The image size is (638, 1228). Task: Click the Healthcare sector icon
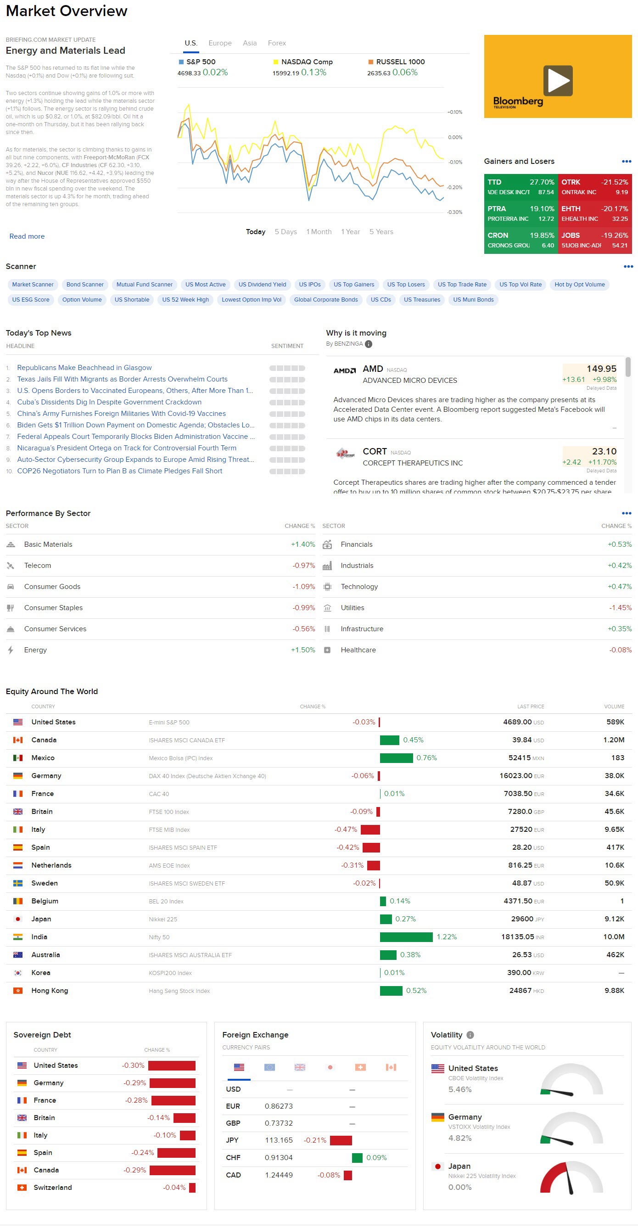[327, 650]
